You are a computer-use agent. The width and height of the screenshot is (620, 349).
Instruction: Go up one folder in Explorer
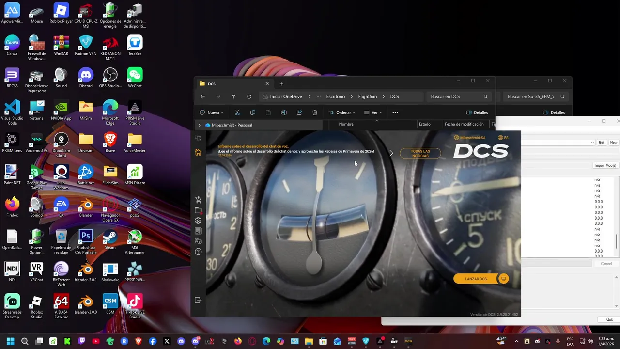coord(233,96)
